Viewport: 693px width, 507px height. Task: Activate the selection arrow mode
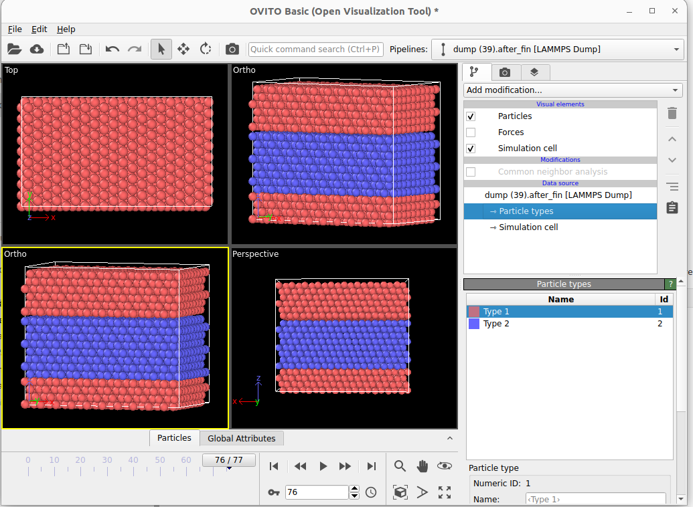tap(161, 49)
